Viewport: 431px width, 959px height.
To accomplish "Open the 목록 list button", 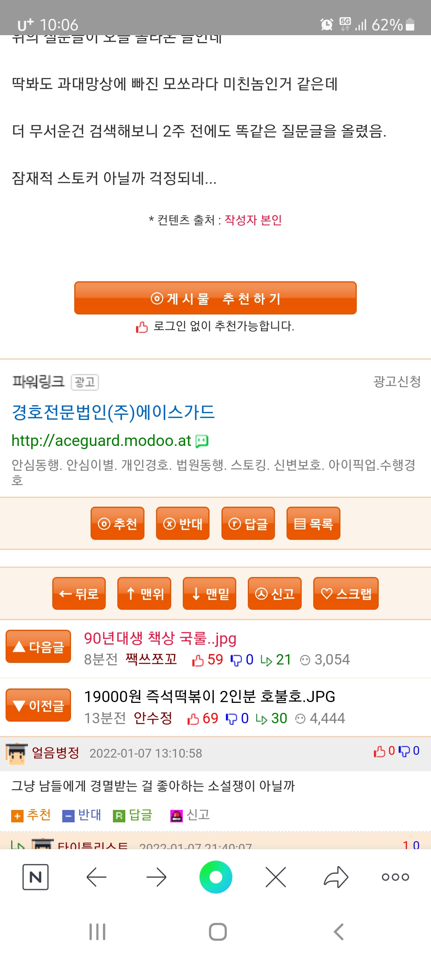I will click(x=313, y=523).
